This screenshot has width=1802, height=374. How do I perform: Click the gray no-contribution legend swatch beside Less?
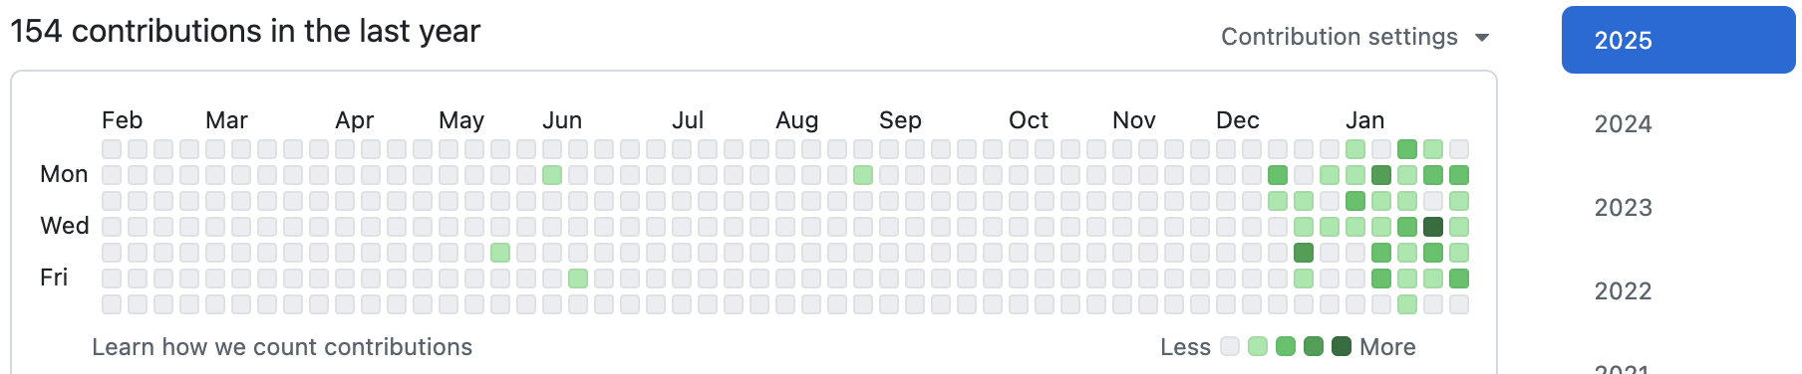1230,346
